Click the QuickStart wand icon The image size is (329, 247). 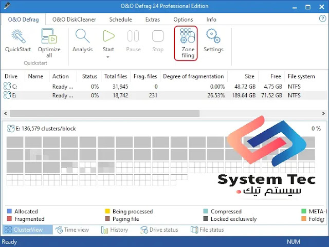[19, 36]
